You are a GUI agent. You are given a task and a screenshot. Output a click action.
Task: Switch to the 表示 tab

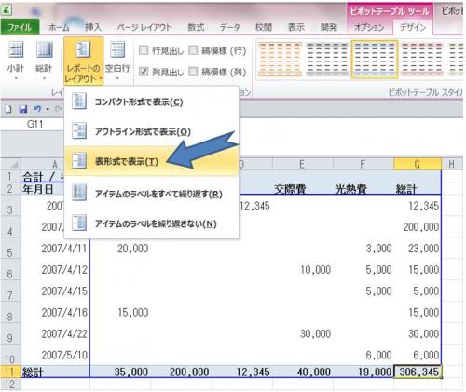pyautogui.click(x=296, y=27)
